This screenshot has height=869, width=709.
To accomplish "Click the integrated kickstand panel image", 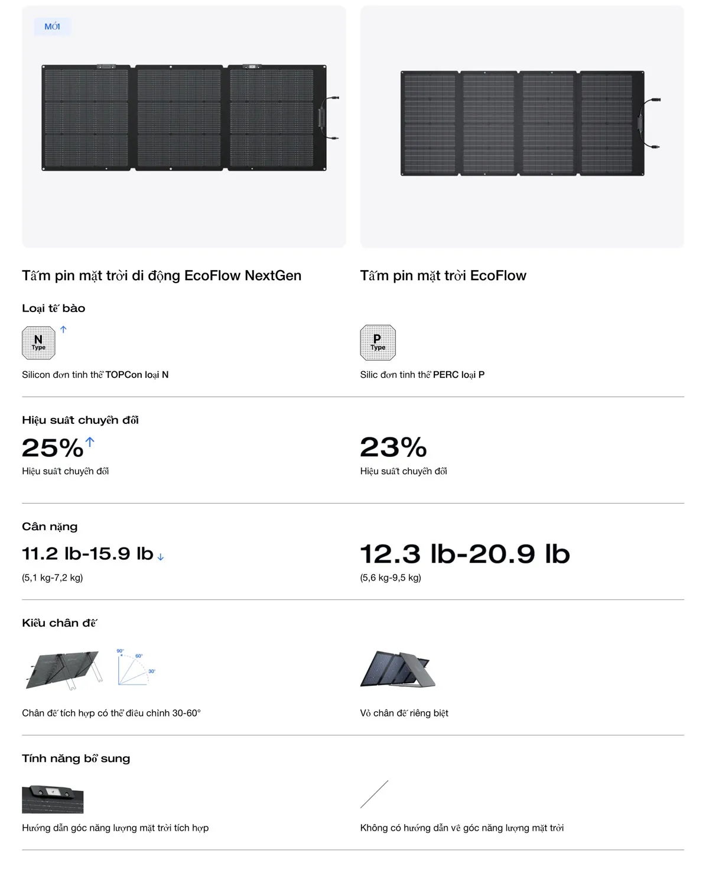I will (x=64, y=670).
